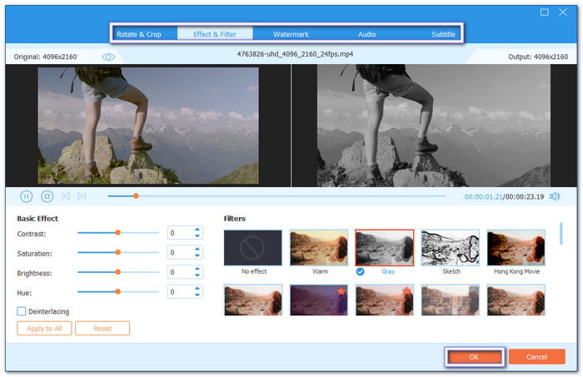583x377 pixels.
Task: Jump to next frame
Action: (x=82, y=196)
